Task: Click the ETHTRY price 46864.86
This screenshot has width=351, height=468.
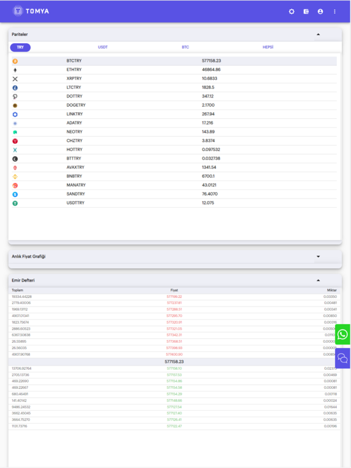Action: coord(211,69)
